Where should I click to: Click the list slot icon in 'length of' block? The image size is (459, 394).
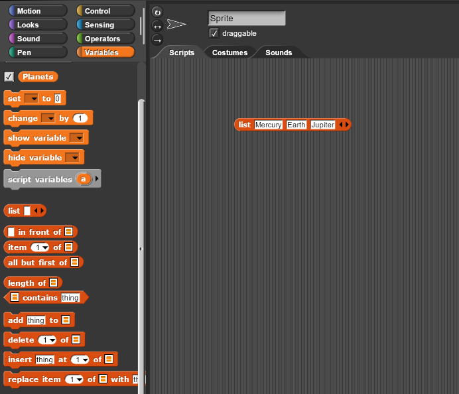pyautogui.click(x=52, y=283)
